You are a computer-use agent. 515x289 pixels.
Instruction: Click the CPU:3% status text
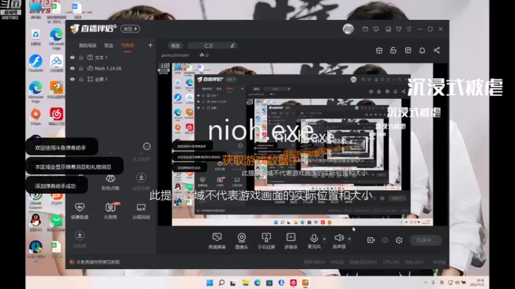[x=391, y=262]
